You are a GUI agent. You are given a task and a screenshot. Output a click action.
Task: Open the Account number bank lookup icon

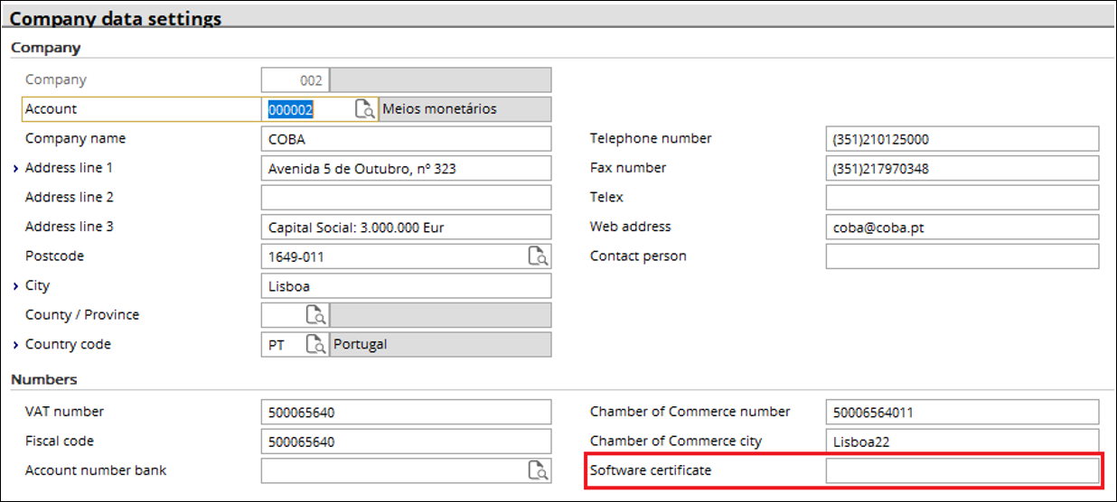[538, 470]
